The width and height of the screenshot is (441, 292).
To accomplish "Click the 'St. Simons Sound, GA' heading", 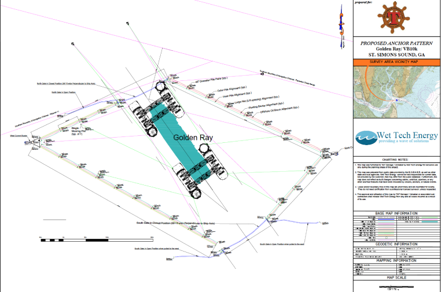I will pos(395,54).
